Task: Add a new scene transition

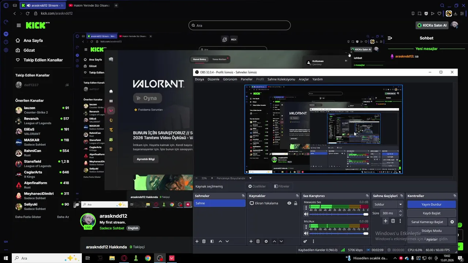Action: tap(385, 221)
